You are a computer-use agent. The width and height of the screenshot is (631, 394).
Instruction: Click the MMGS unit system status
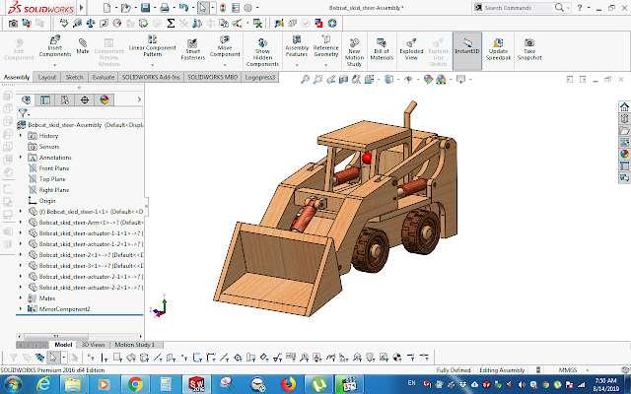tap(568, 370)
